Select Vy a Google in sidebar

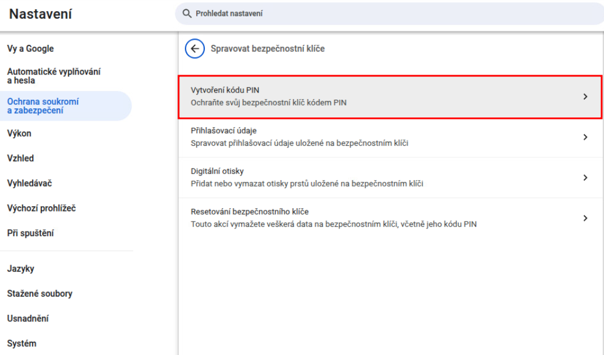30,49
